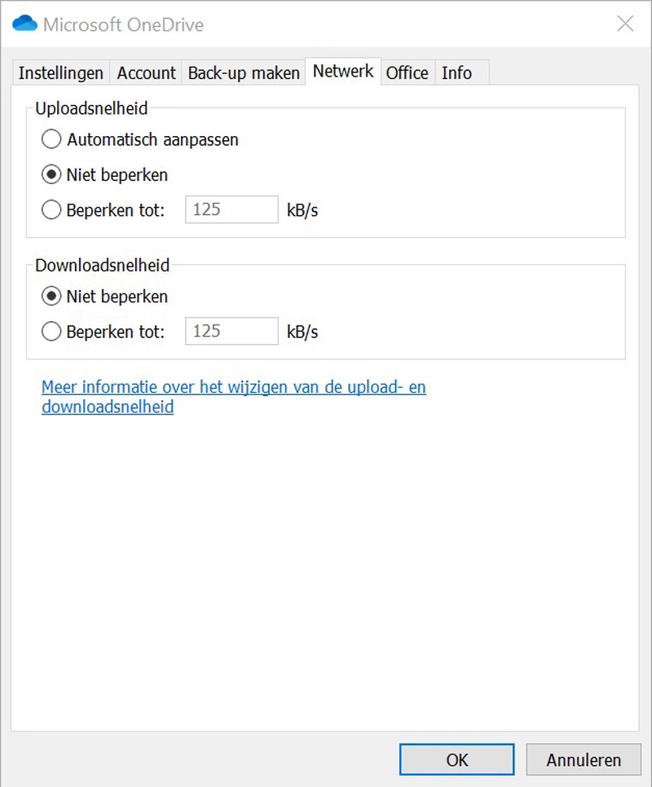Click the active Netwerk tab
The width and height of the screenshot is (652, 787).
342,71
